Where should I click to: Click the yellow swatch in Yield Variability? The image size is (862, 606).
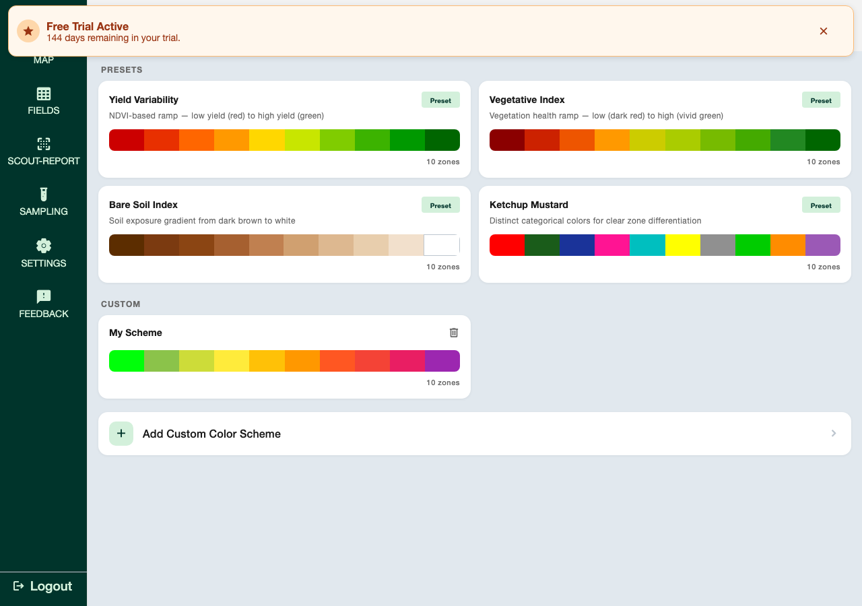[267, 140]
